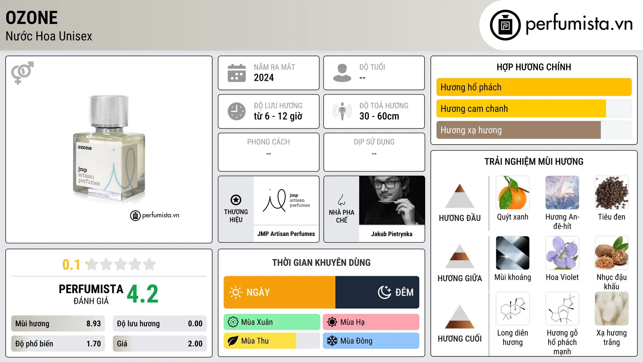Click the Hương hổ phách accord bar
Viewport: 643px width, 362px height.
click(534, 87)
